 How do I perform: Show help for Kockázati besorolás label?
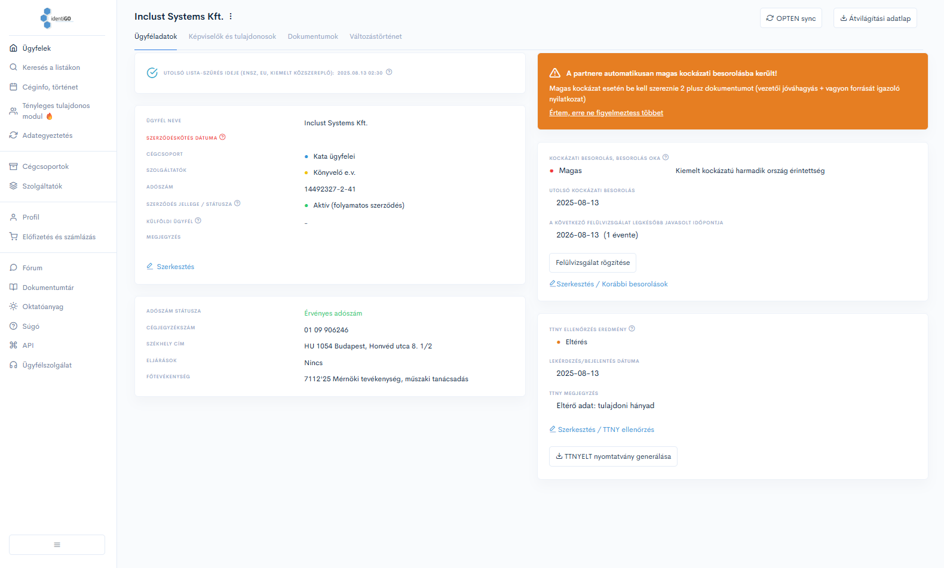point(666,158)
